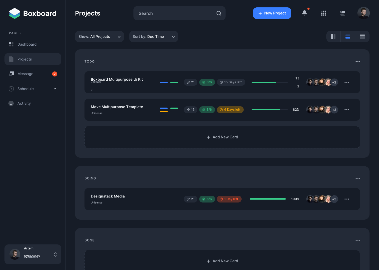This screenshot has height=270, width=379.
Task: Open Schedule in sidebar
Action: tap(33, 89)
